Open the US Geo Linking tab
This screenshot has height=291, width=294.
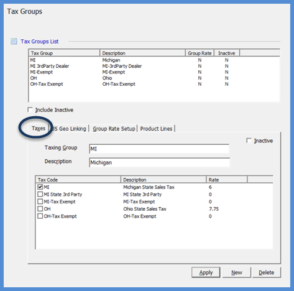(x=69, y=129)
